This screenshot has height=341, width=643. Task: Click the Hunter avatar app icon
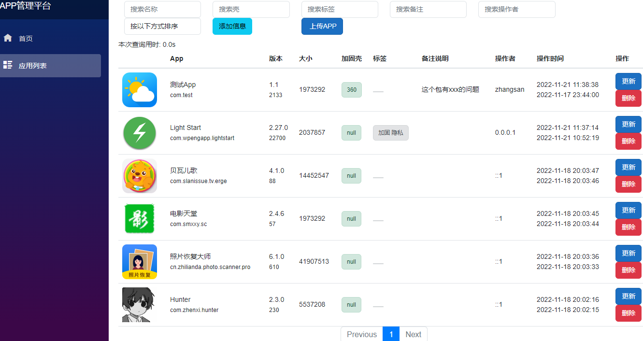[x=139, y=304]
